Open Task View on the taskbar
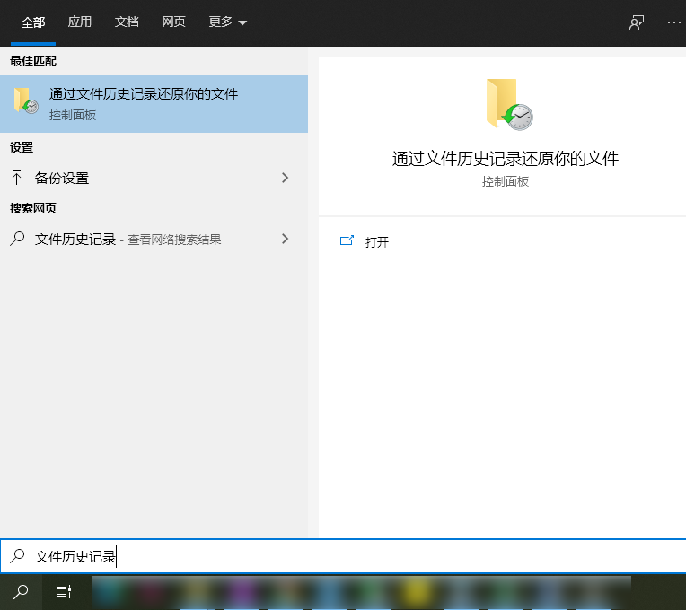This screenshot has height=610, width=686. tap(64, 592)
